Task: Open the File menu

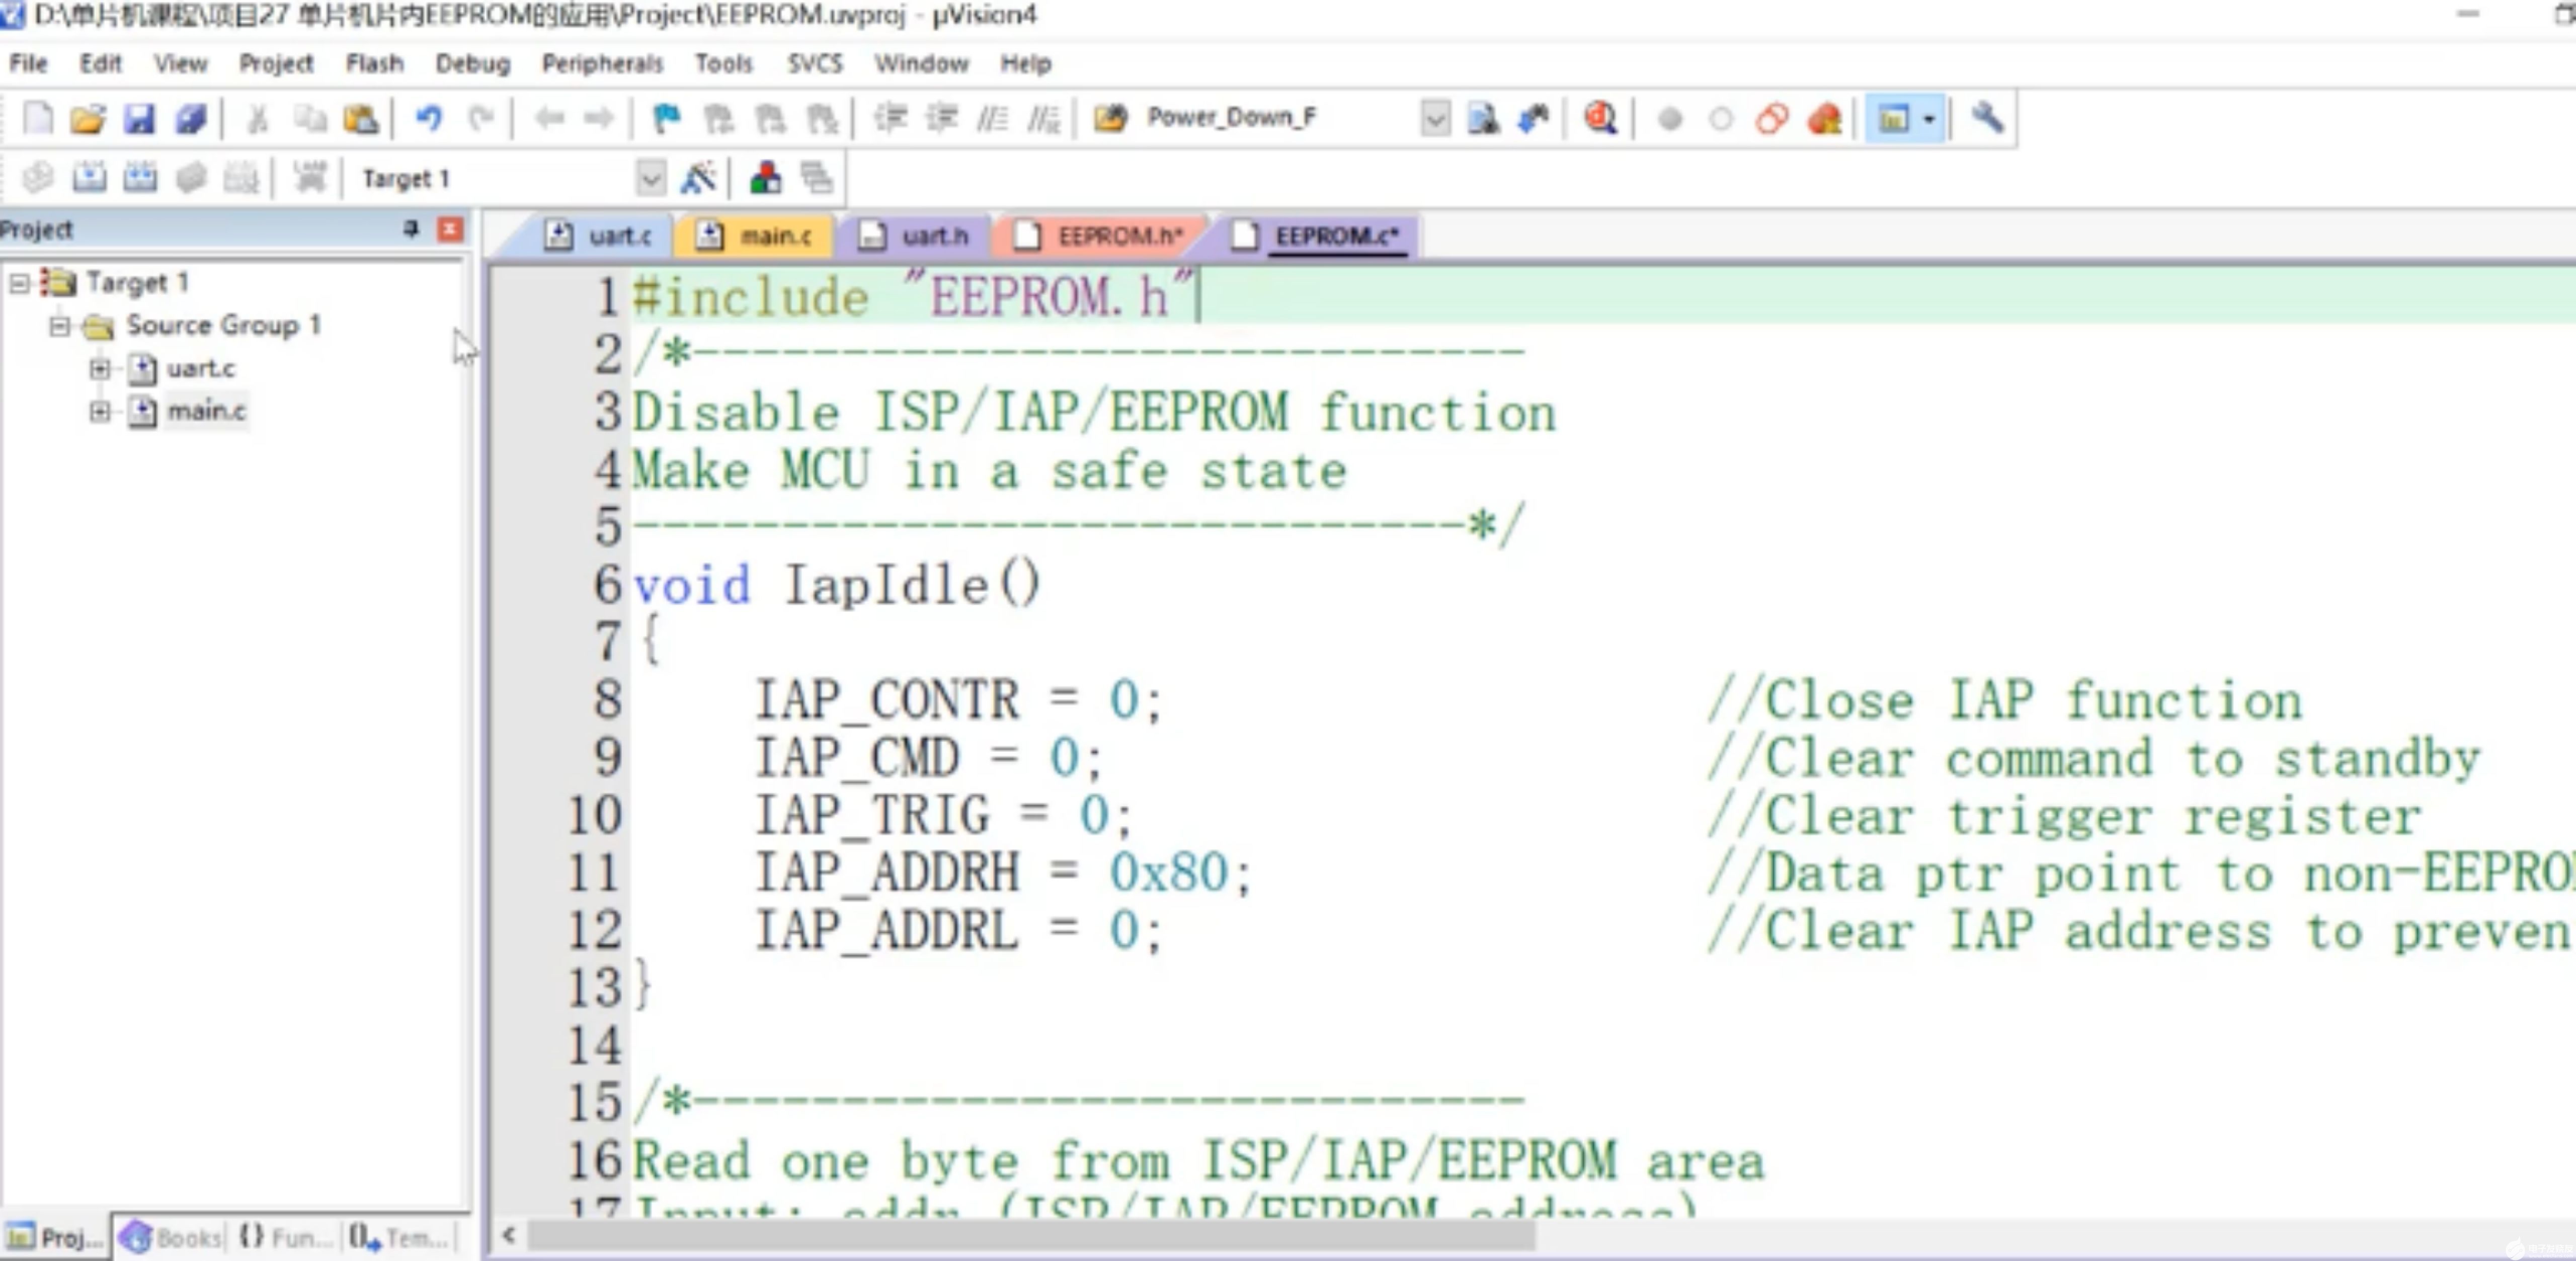Action: point(28,63)
